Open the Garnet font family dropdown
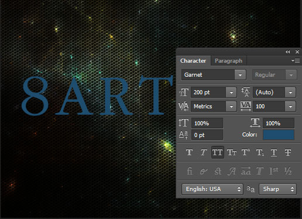This screenshot has width=302, height=219. [240, 75]
